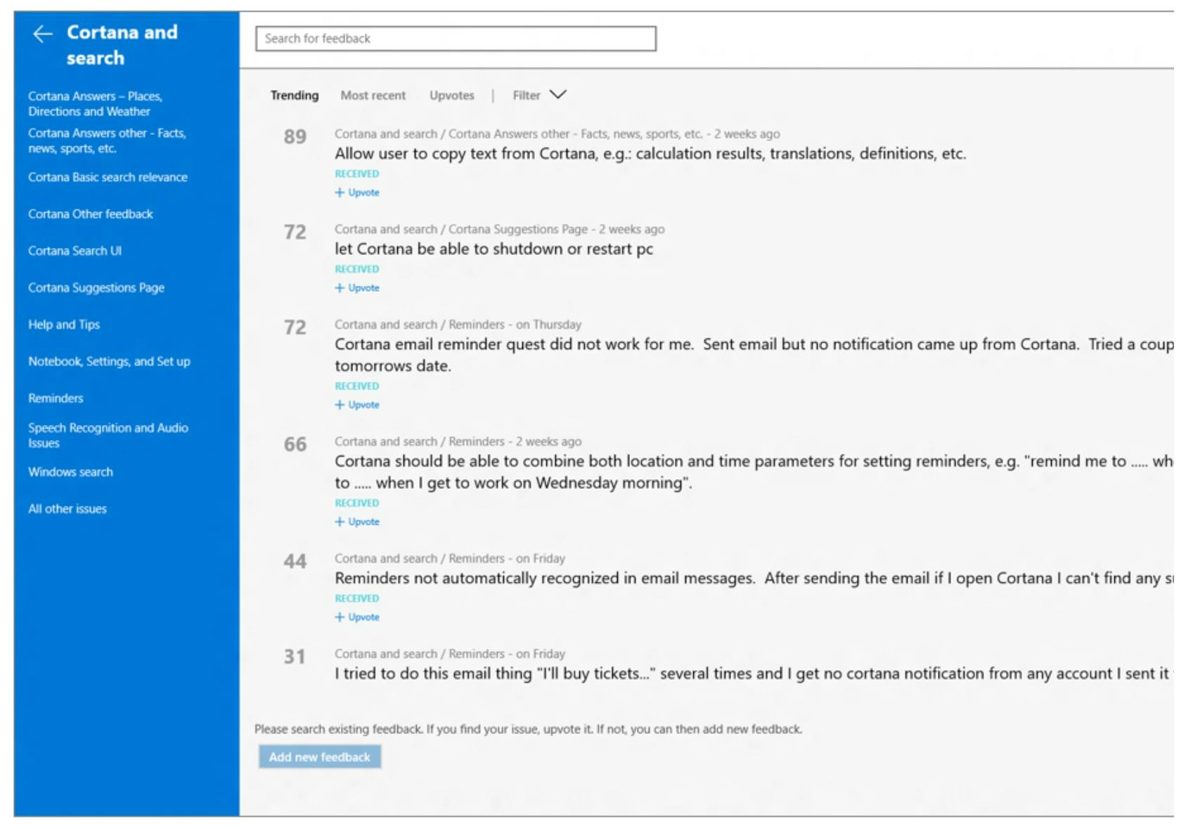Go to Cortana Suggestions Page category
This screenshot has width=1193, height=829.
tap(96, 288)
